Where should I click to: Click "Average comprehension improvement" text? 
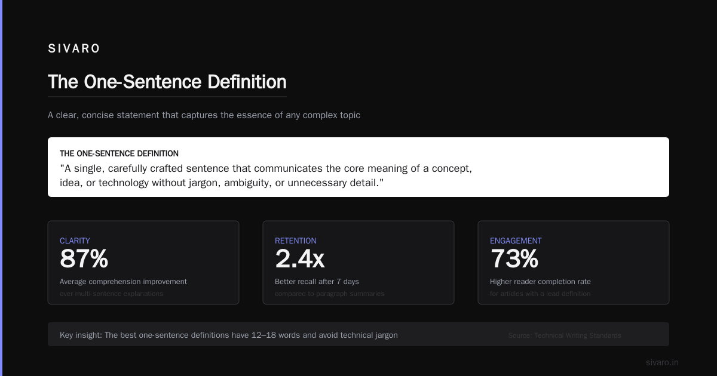pos(123,282)
